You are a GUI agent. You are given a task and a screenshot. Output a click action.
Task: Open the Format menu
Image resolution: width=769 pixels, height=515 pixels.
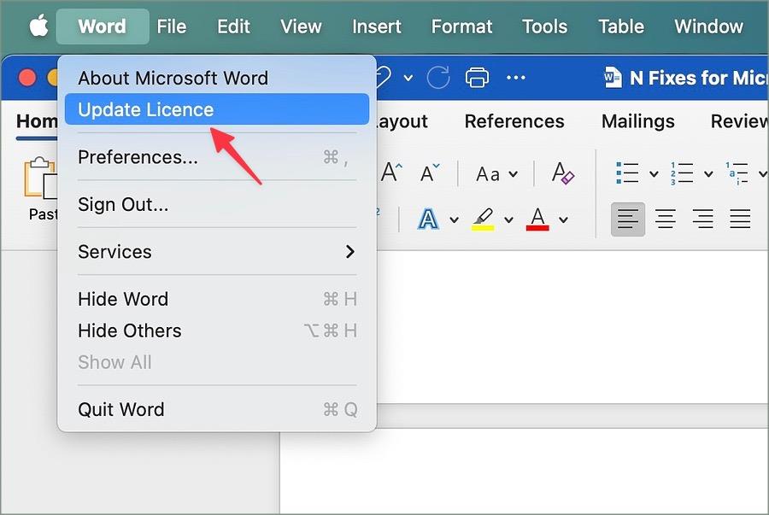461,26
